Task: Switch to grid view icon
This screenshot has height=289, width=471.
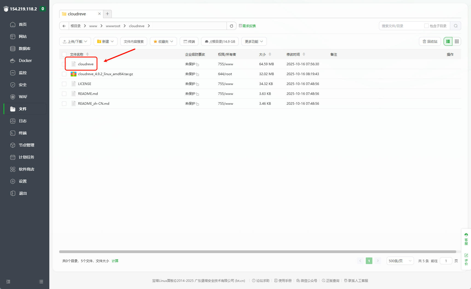Action: 457,41
